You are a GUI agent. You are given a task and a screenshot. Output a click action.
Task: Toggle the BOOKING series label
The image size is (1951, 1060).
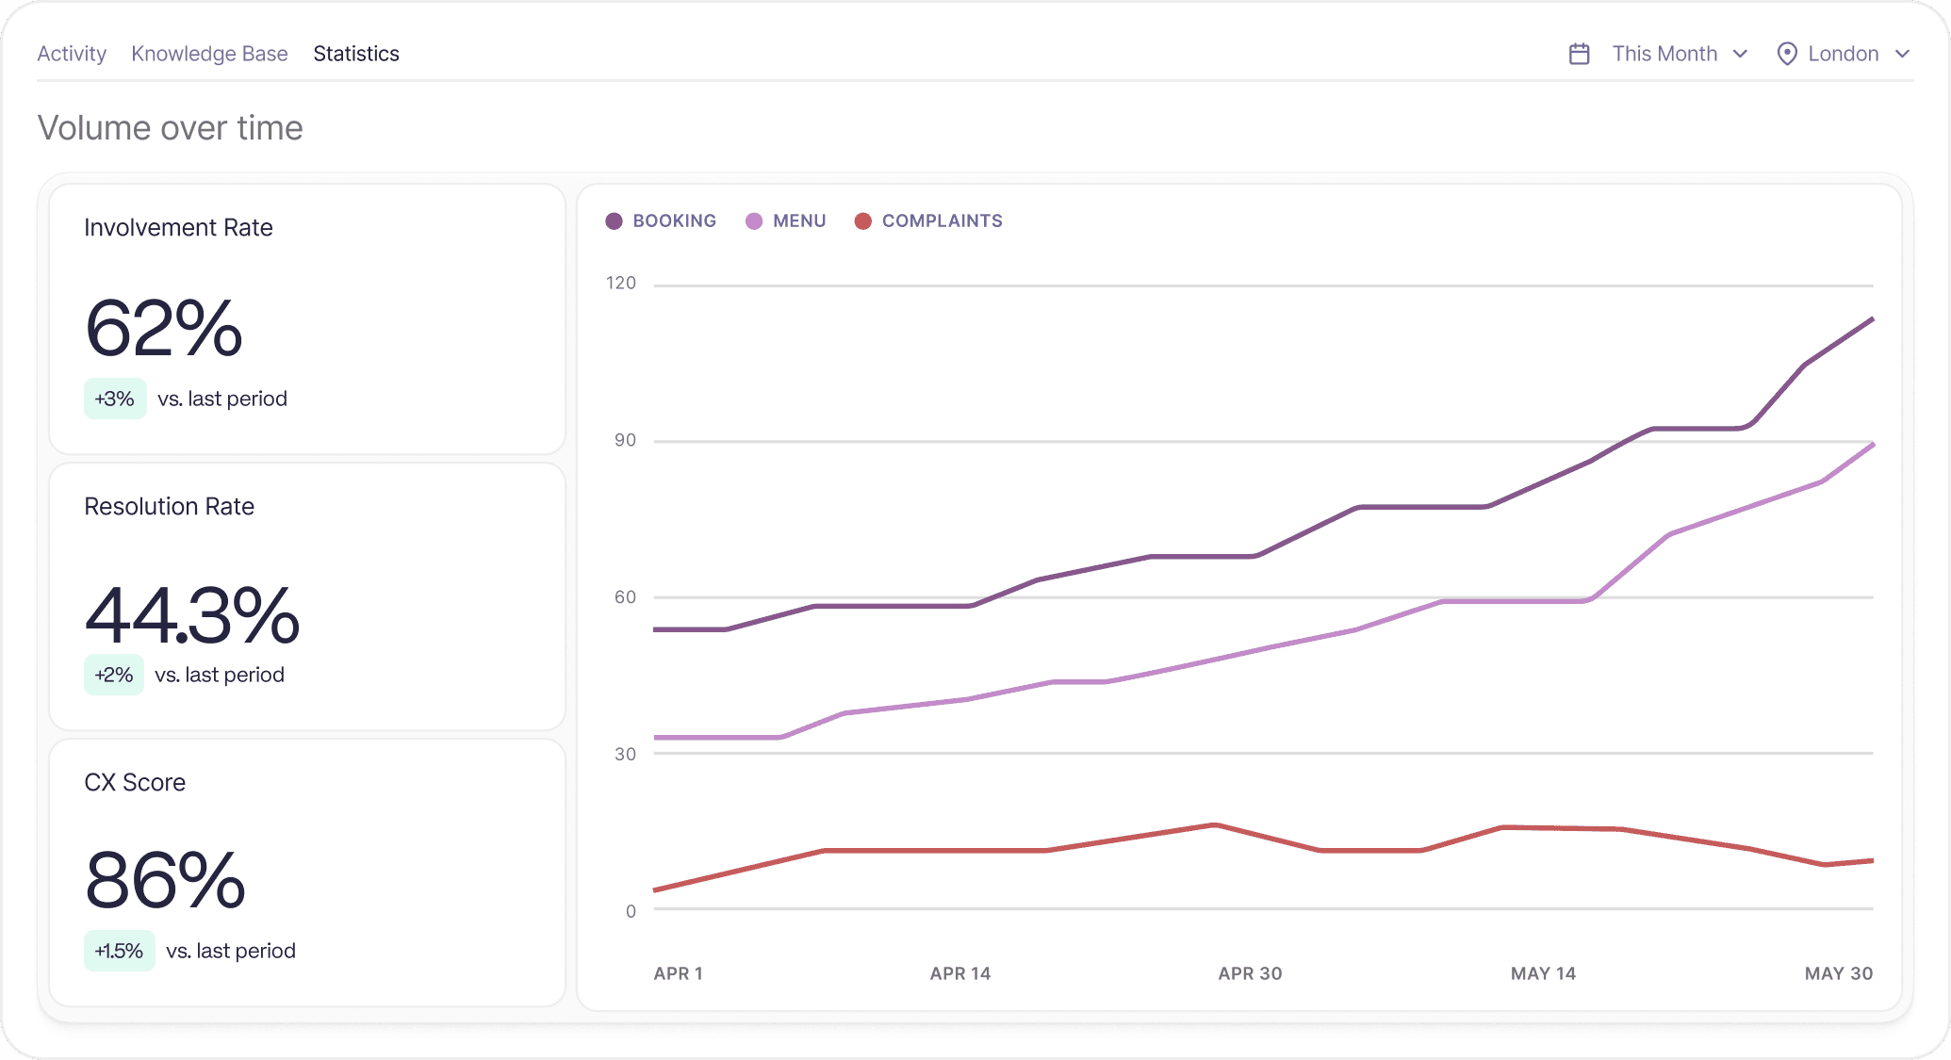point(674,221)
